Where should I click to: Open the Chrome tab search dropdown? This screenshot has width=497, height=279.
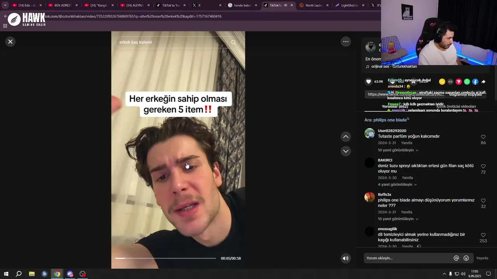click(5, 5)
